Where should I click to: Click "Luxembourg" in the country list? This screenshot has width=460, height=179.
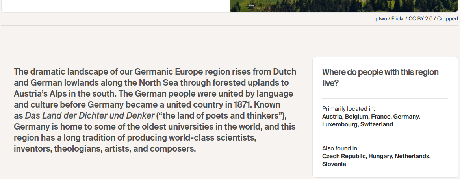pyautogui.click(x=340, y=124)
